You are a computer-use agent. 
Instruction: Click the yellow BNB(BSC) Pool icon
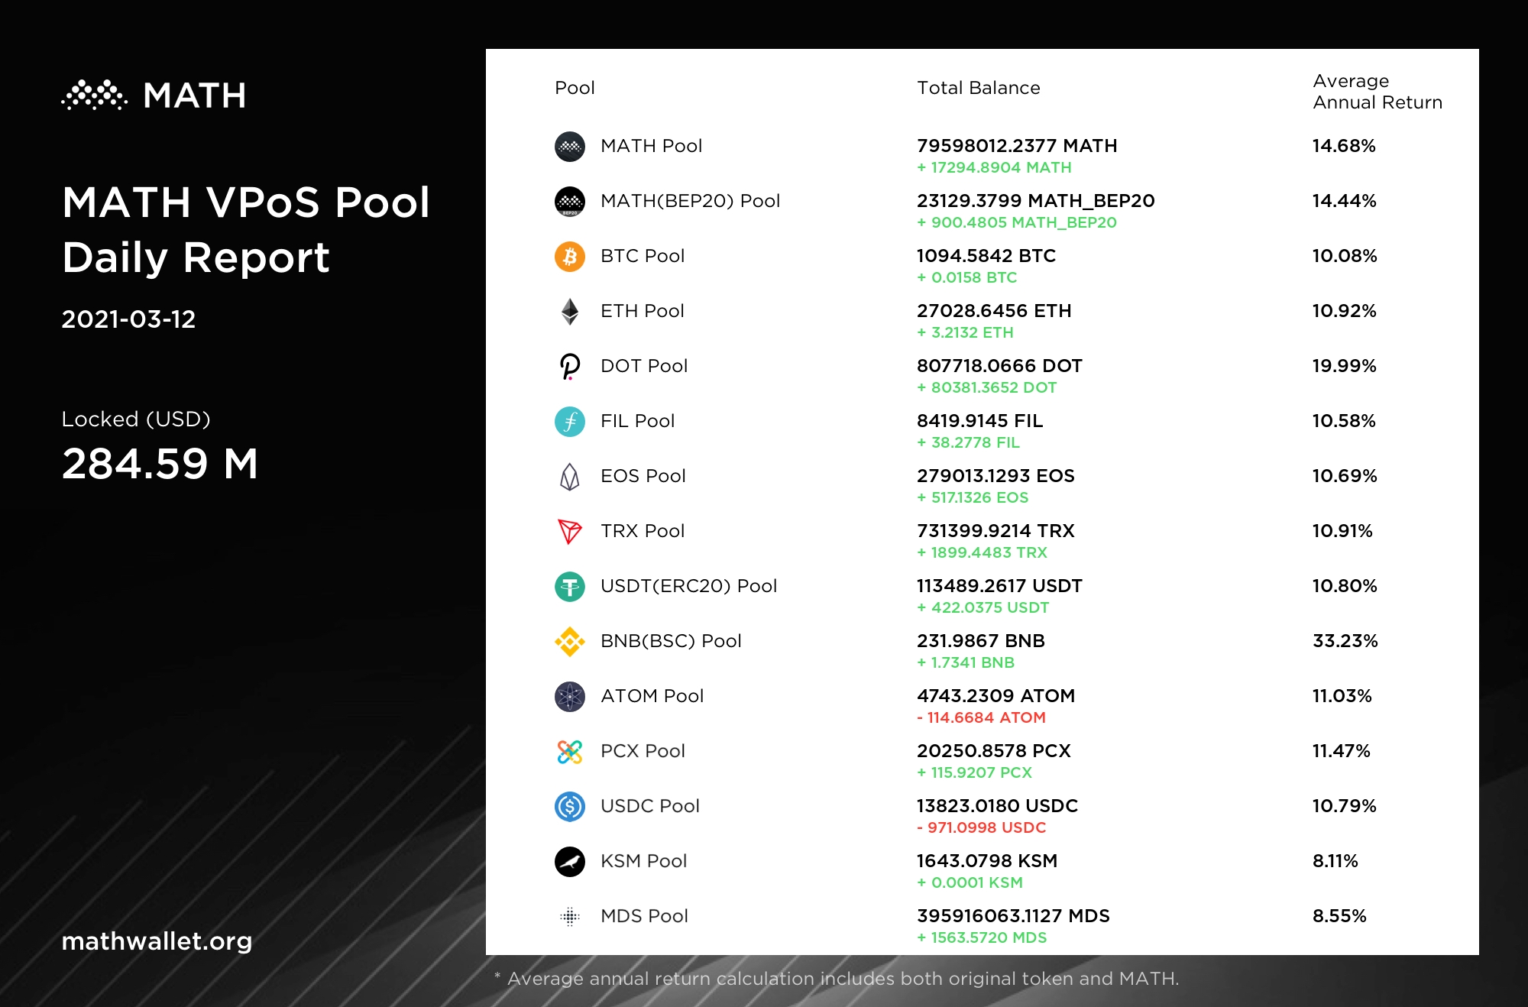(569, 642)
